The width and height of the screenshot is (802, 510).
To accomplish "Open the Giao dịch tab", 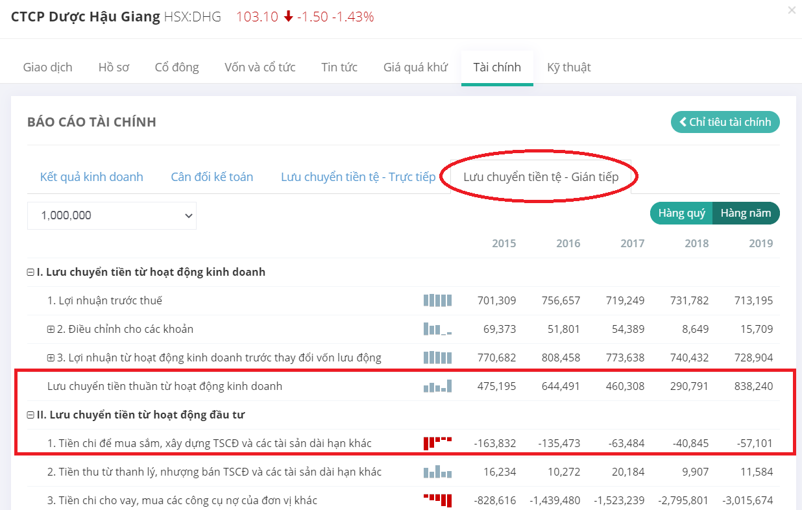I will click(47, 67).
